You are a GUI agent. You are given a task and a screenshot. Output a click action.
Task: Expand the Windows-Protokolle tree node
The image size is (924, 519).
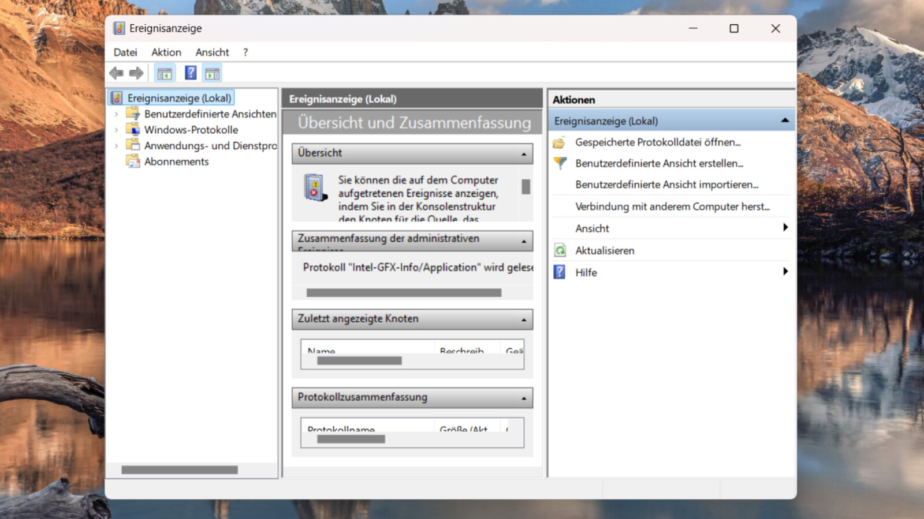(x=117, y=130)
